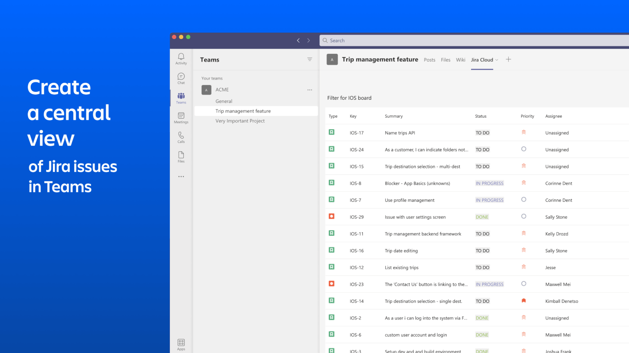Click summary 'custom user account and login'
The image size is (629, 353).
[416, 335]
